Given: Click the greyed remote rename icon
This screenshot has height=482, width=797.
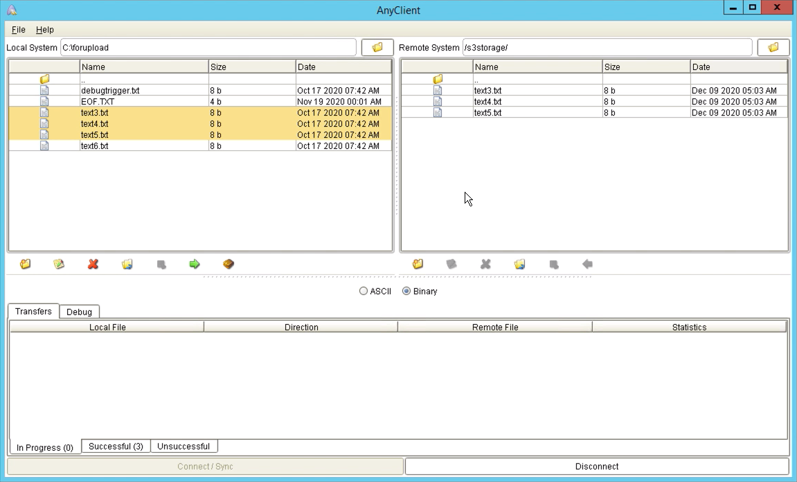Looking at the screenshot, I should (x=451, y=264).
